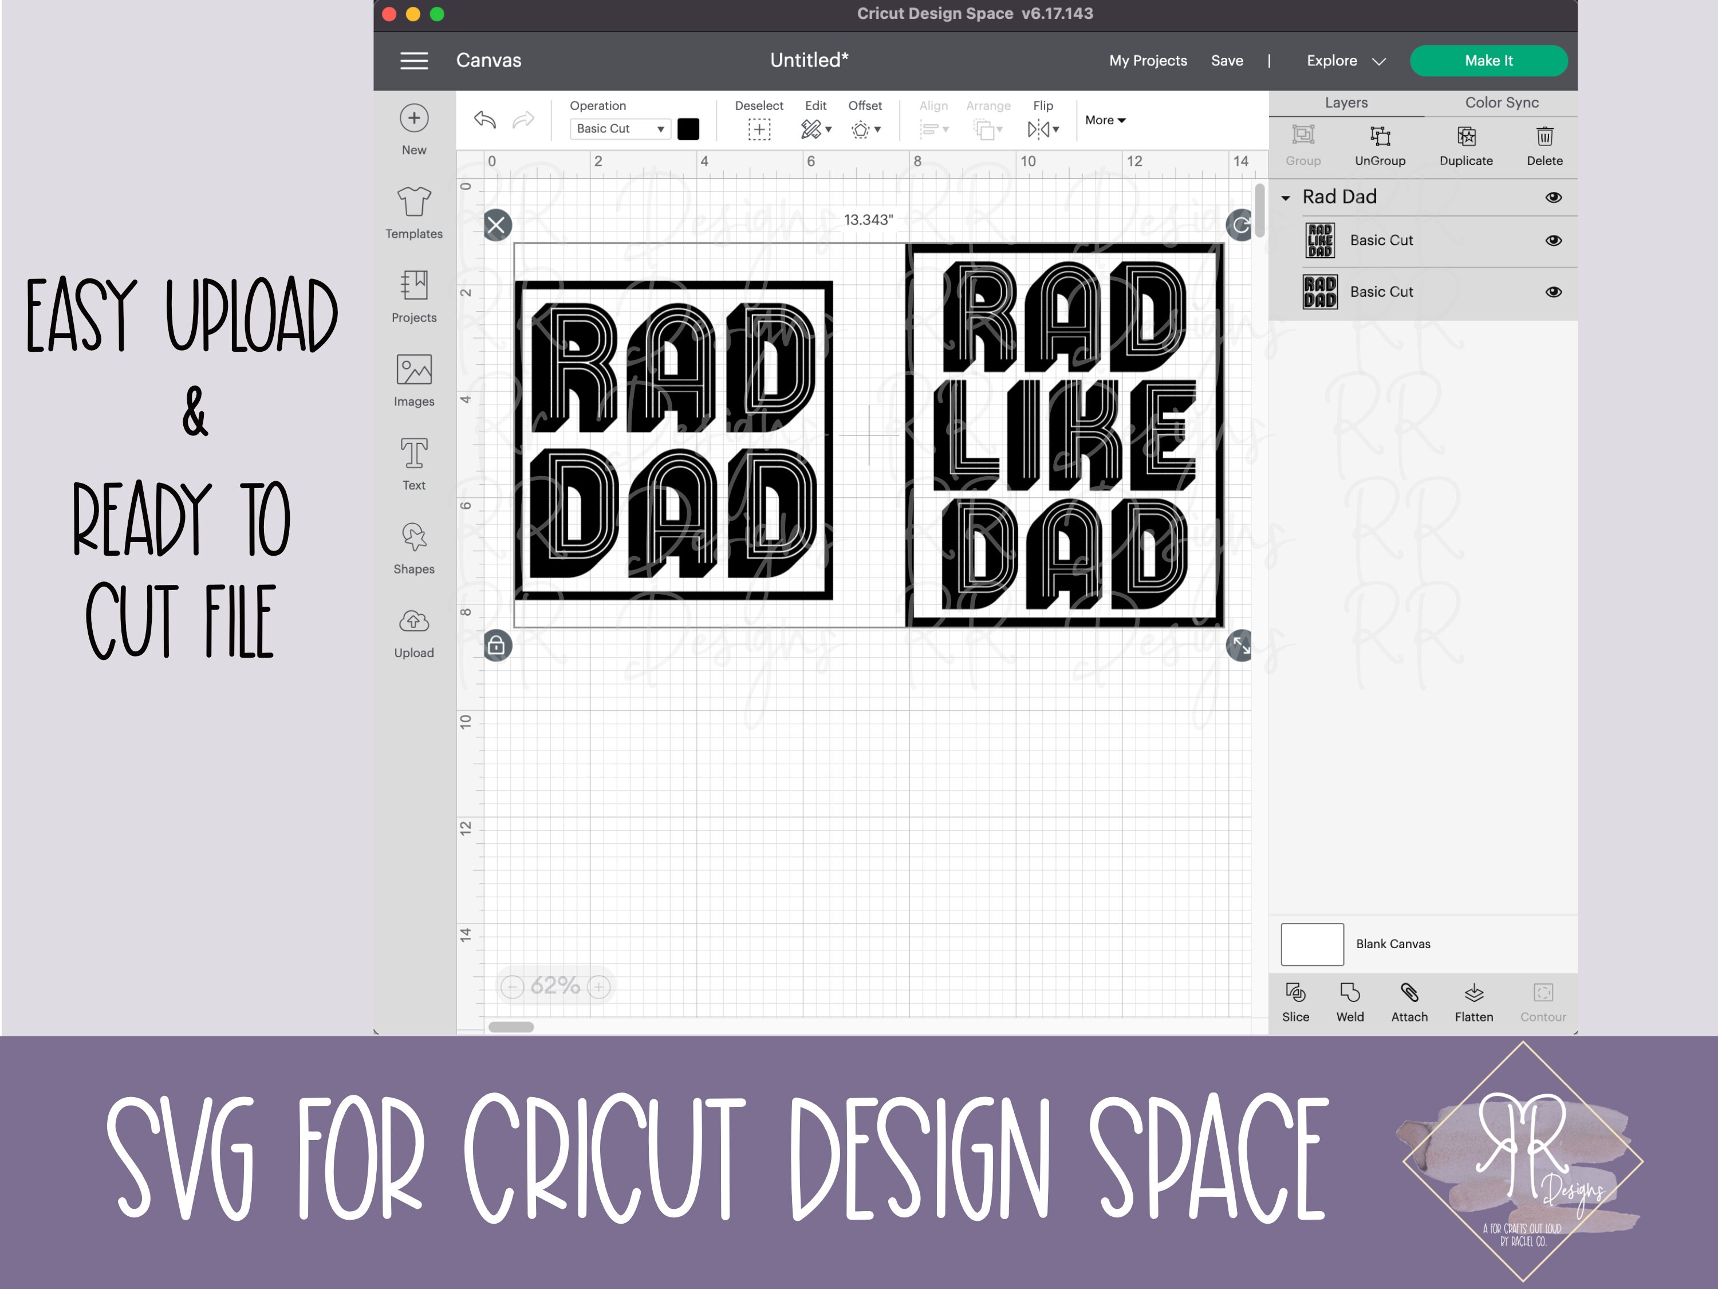
Task: Hide the RAD DAD Basic Cut layer
Action: click(x=1553, y=292)
